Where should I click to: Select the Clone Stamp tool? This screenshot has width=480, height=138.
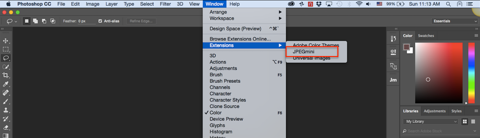pyautogui.click(x=6, y=110)
